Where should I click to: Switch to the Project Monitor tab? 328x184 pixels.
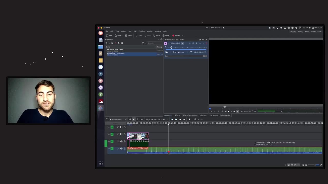pos(225,115)
